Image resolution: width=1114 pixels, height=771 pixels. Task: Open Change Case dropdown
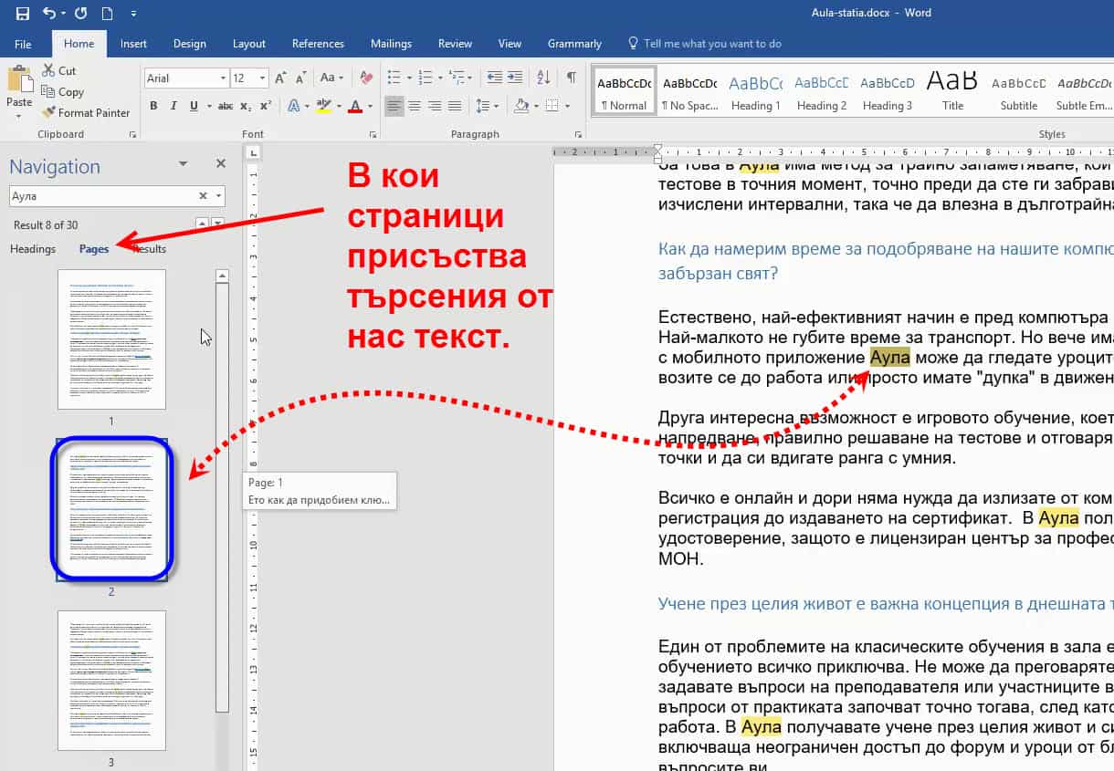333,78
